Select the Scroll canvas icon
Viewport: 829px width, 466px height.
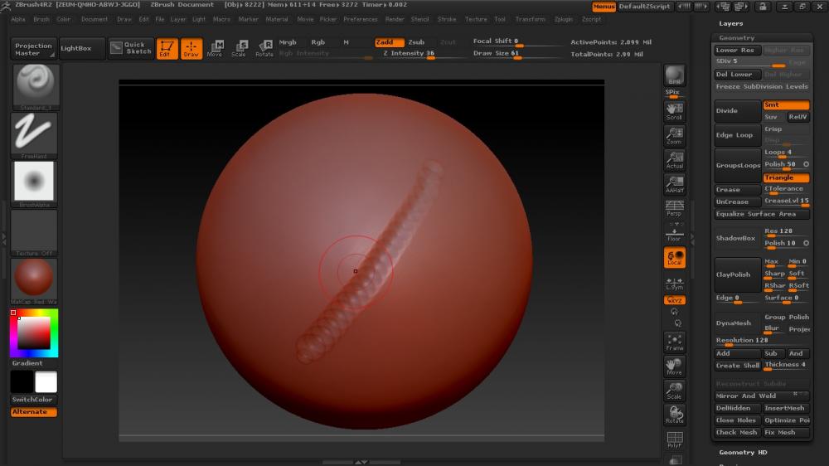pyautogui.click(x=675, y=111)
